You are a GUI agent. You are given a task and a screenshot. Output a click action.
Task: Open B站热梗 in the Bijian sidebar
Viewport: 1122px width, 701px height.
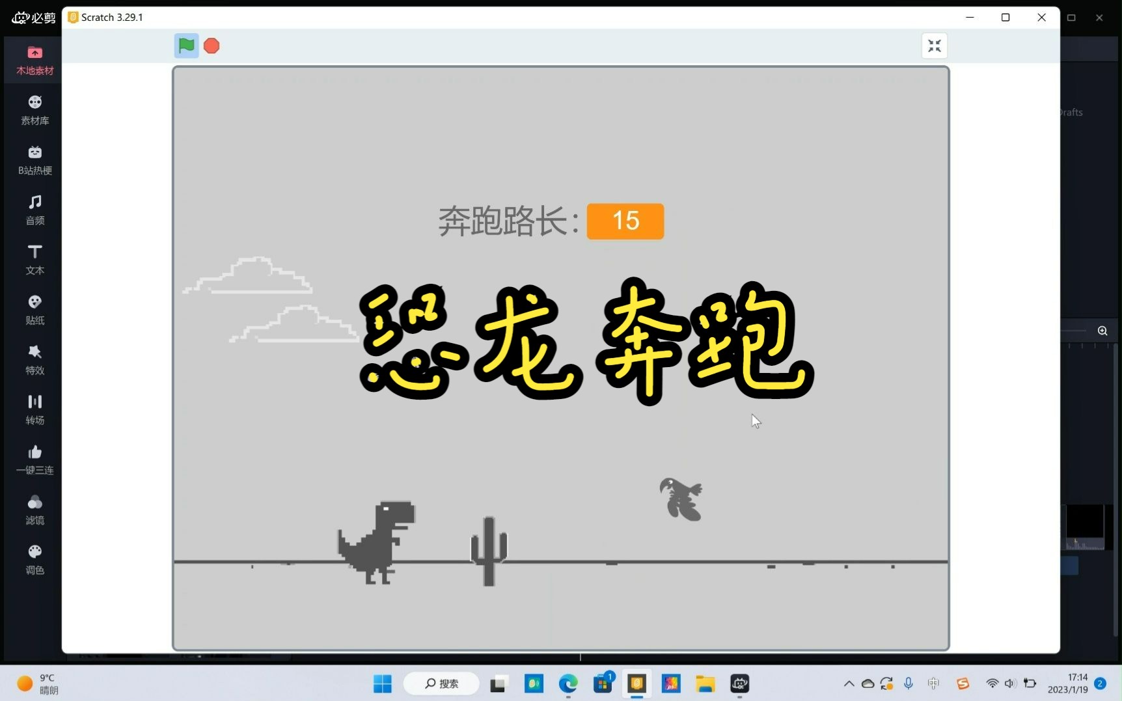[35, 161]
